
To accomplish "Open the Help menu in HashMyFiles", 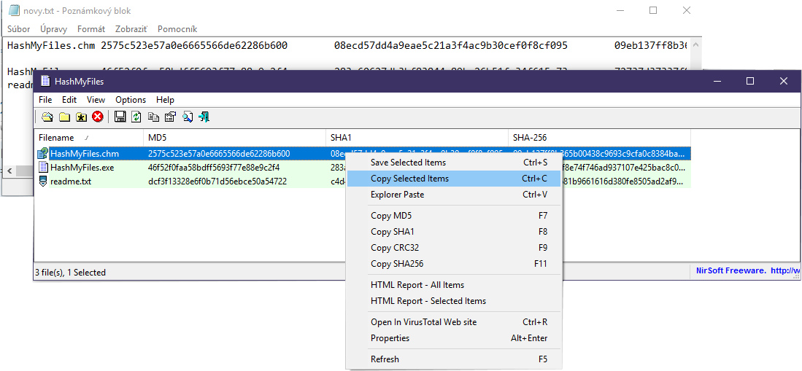I will pyautogui.click(x=165, y=100).
